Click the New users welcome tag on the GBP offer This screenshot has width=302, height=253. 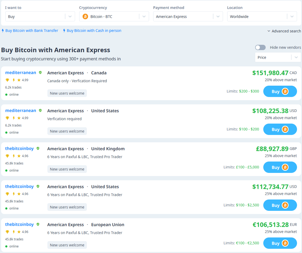(67, 169)
